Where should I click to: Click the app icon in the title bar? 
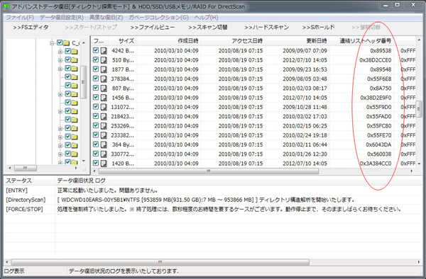(6, 6)
